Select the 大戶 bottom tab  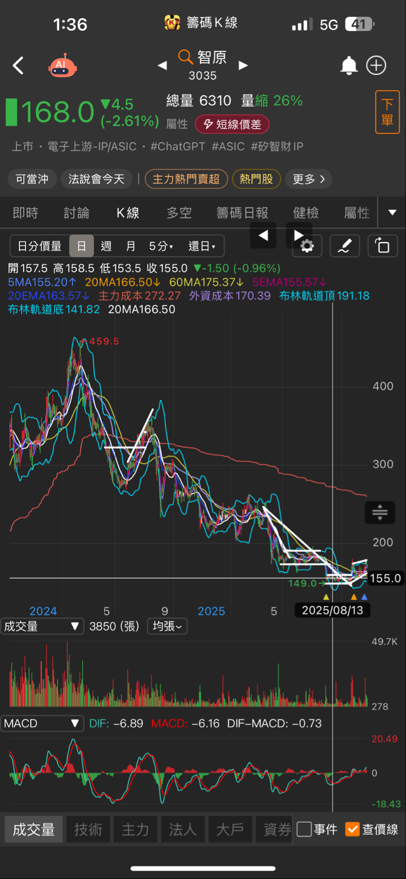pos(230,829)
